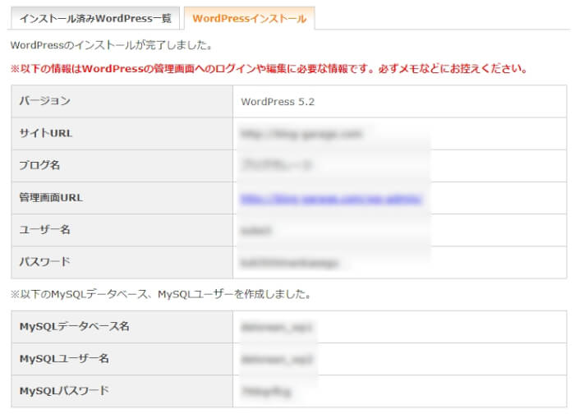The height and width of the screenshot is (414, 575).
Task: Click the WordPress 5.2 version value
Action: tap(278, 102)
